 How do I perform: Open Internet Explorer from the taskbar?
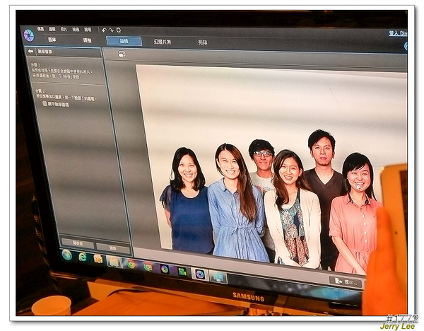click(82, 257)
